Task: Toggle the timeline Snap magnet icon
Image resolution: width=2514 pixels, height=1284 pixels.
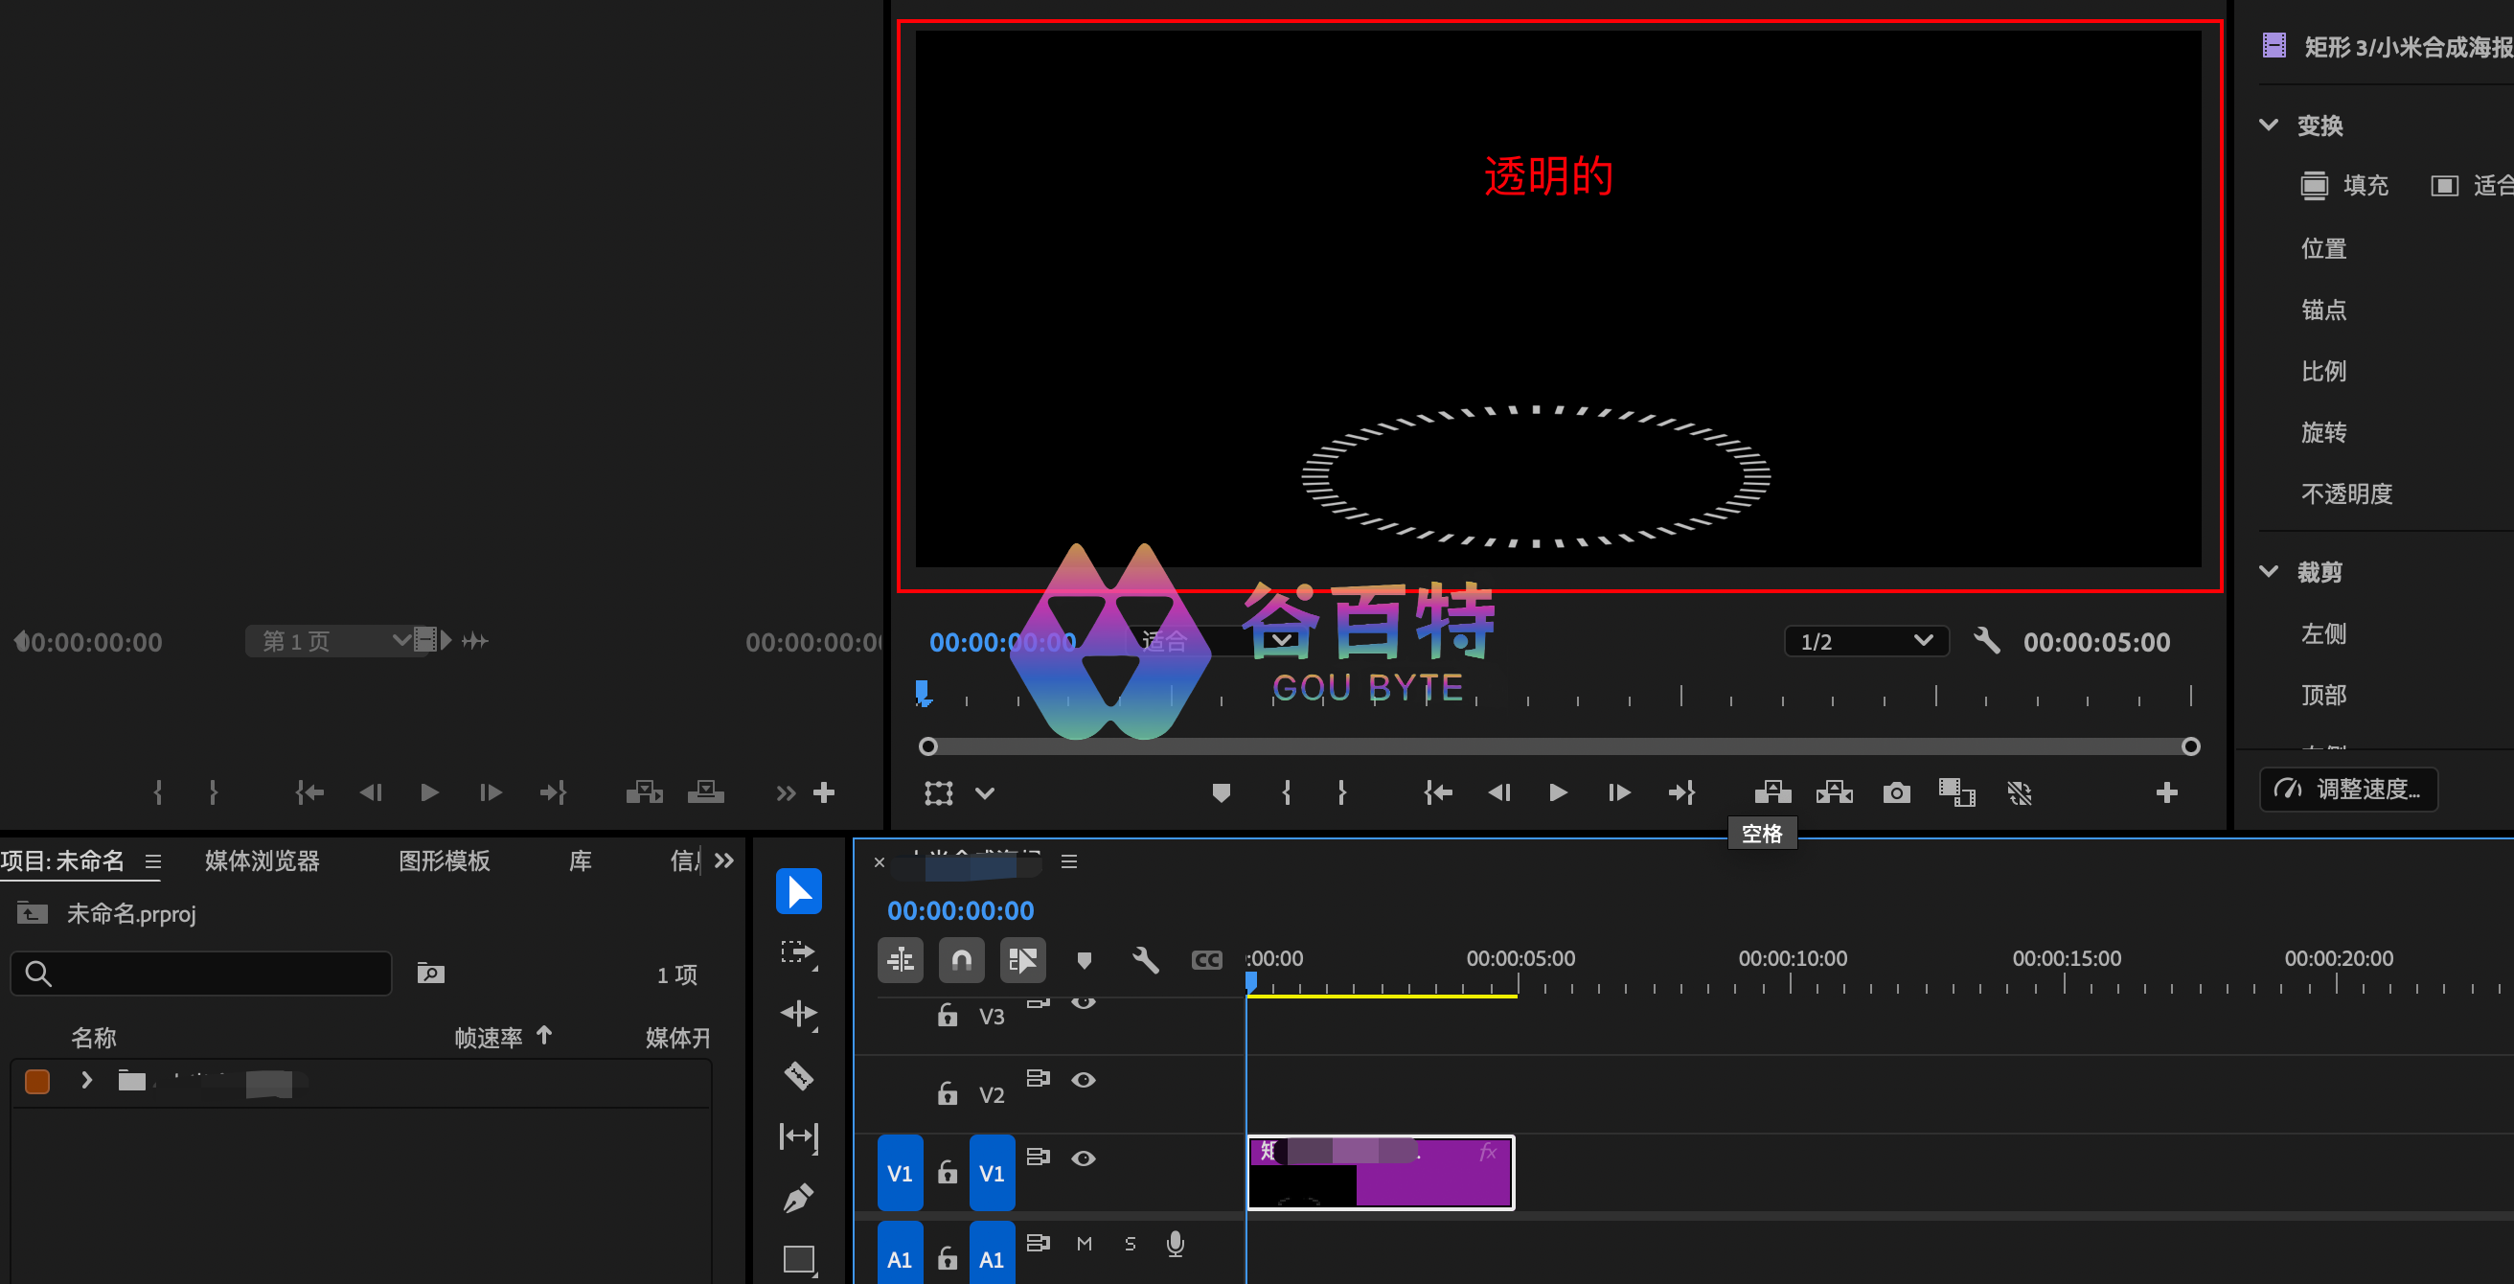Action: click(961, 960)
